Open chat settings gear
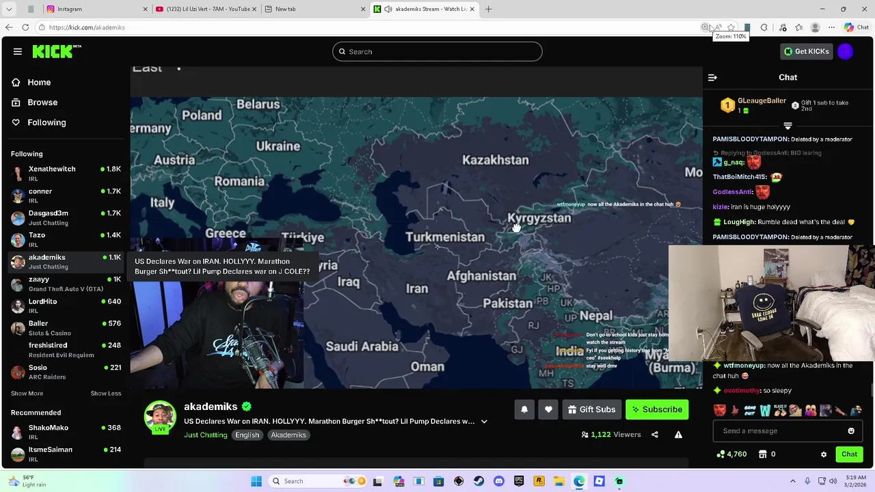875x492 pixels. coord(824,454)
